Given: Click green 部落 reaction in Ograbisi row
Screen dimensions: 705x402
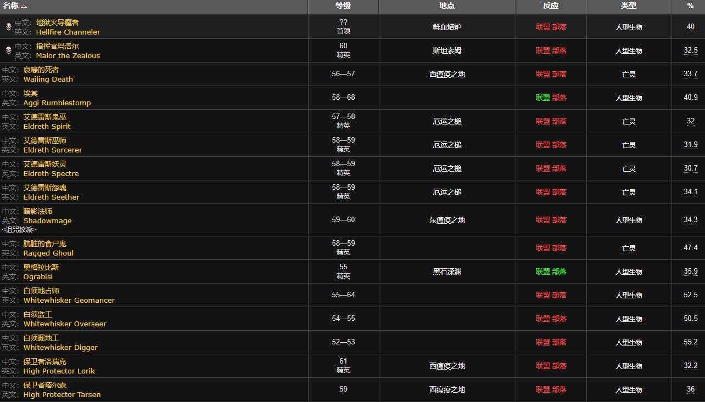Looking at the screenshot, I should click(x=559, y=271).
